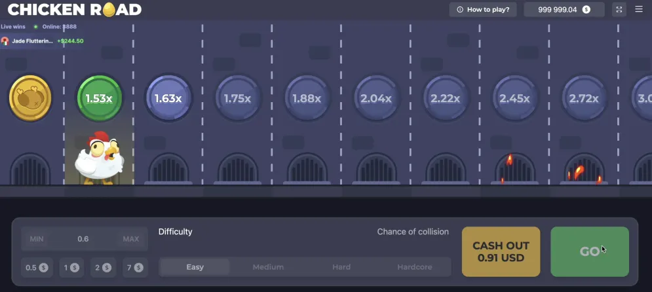Image resolution: width=652 pixels, height=292 pixels.
Task: Click the fullscreen icon in top bar
Action: pos(619,10)
